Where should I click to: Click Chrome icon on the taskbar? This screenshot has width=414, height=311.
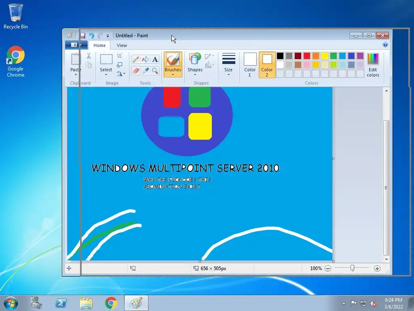pyautogui.click(x=111, y=303)
